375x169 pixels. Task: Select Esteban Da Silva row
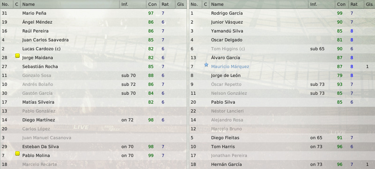click(93, 147)
